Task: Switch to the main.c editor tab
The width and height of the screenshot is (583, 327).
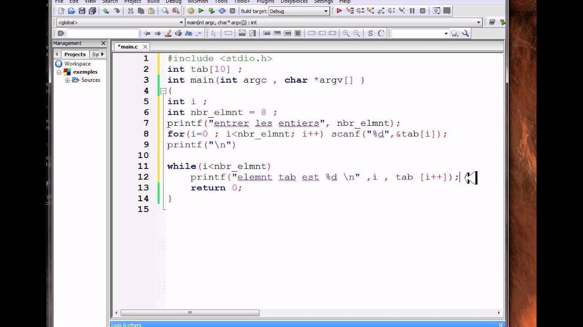Action: 128,46
